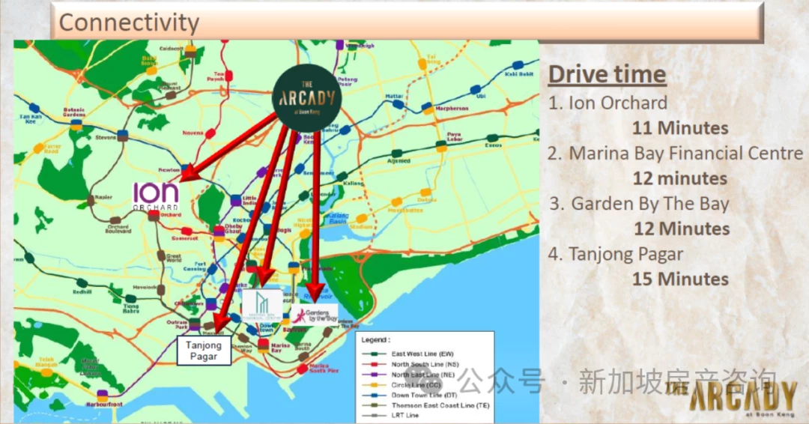
Task: Click the Gardens by the Bay logo
Action: (x=315, y=314)
